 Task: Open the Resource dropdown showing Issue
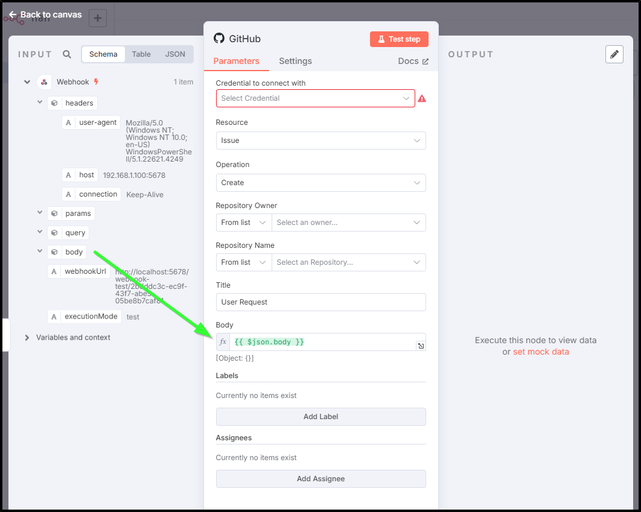pos(321,141)
